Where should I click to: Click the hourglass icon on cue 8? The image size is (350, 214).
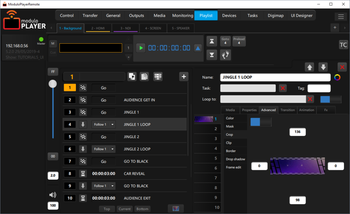[83, 173]
